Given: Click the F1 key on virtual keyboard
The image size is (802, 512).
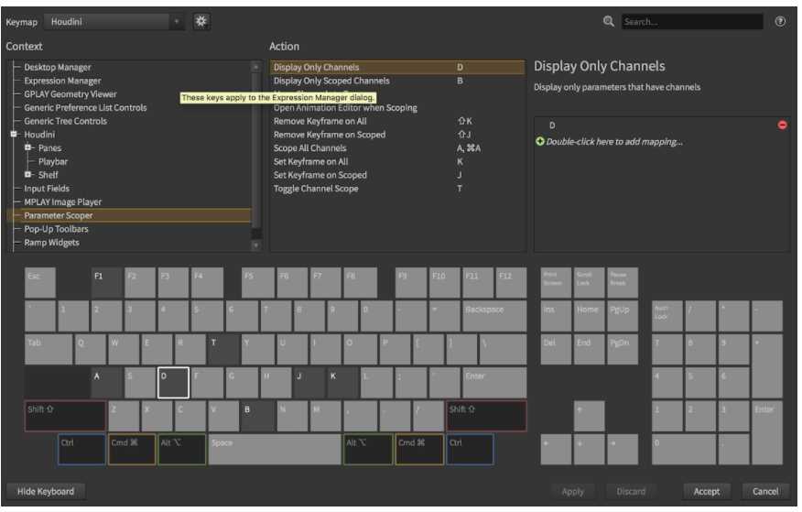Looking at the screenshot, I should (x=106, y=282).
